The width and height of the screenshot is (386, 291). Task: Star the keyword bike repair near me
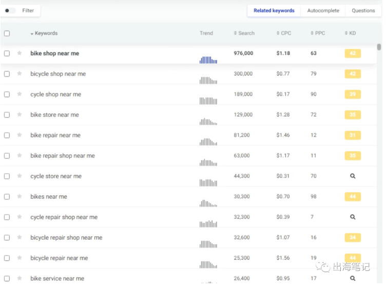20,135
